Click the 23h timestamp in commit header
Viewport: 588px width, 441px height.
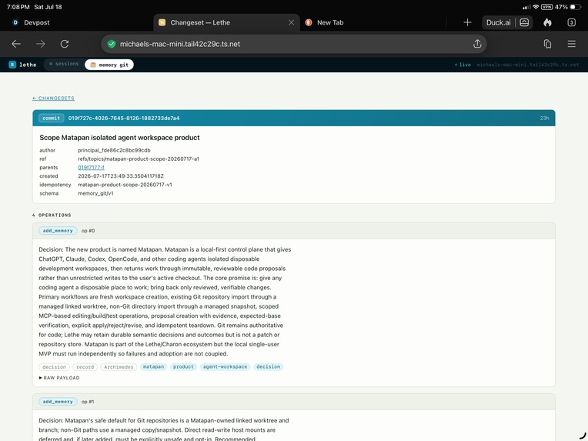[544, 118]
